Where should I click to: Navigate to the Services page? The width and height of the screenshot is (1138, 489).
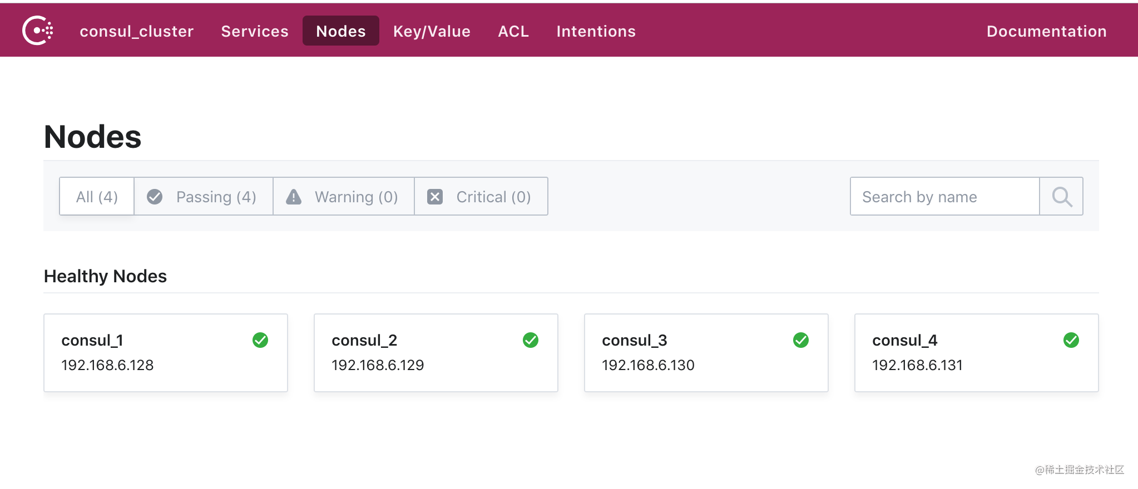click(254, 31)
